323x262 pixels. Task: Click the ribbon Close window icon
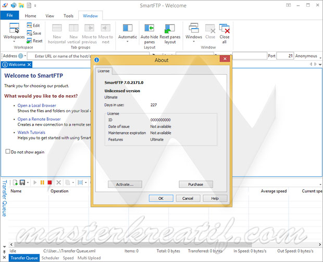(210, 29)
